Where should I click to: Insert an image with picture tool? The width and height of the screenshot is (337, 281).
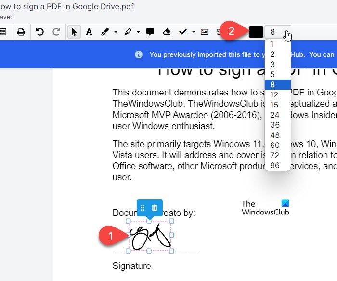point(205,32)
